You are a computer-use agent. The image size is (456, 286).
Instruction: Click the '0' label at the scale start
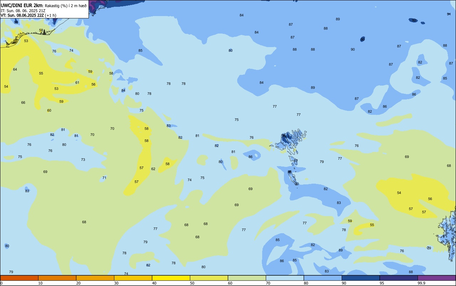coord(1,283)
